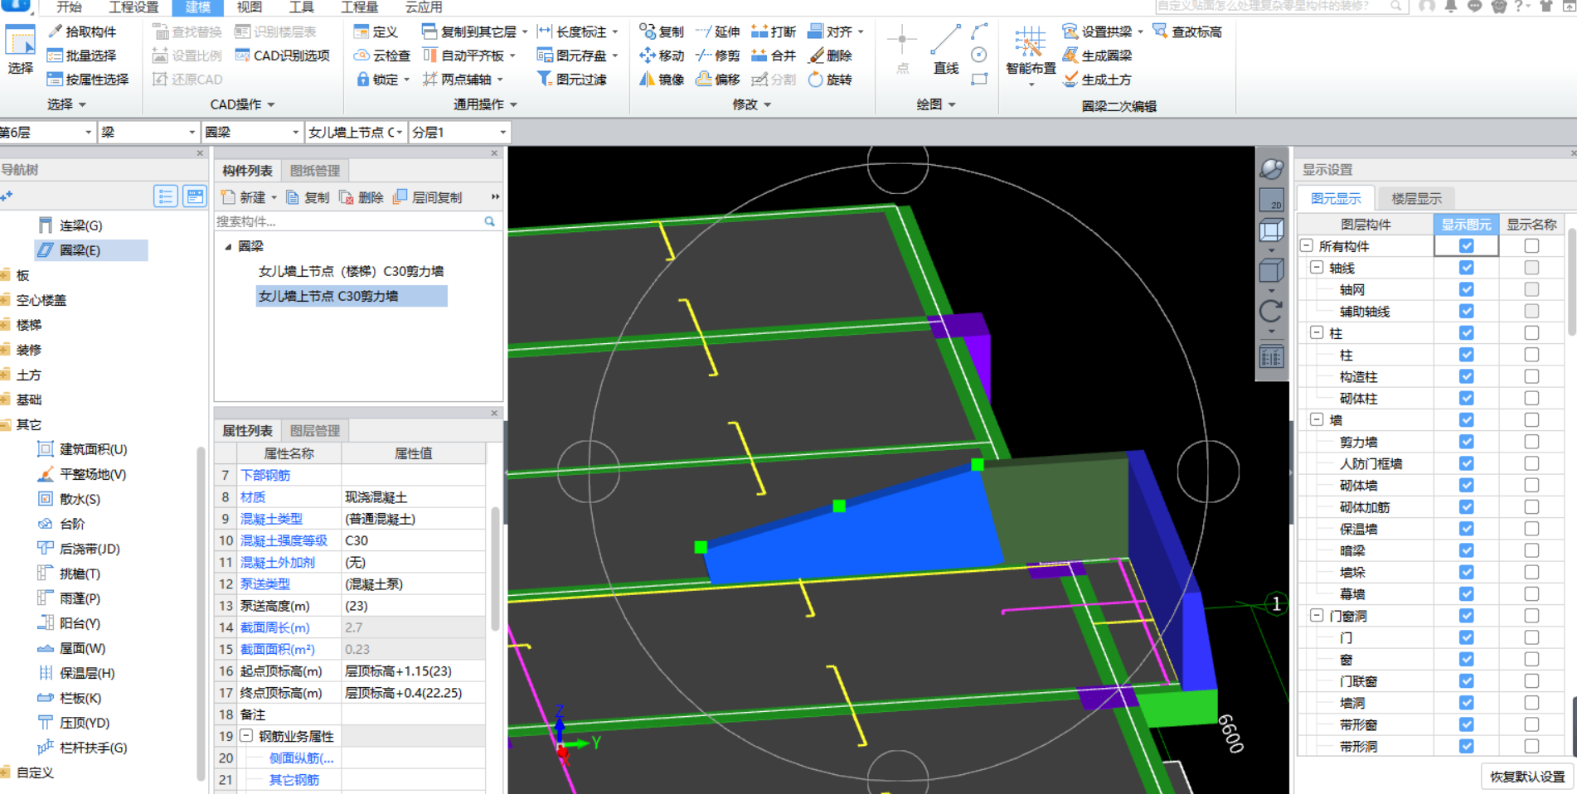Click the 修剪 trim tool
The image size is (1577, 794).
pos(717,56)
